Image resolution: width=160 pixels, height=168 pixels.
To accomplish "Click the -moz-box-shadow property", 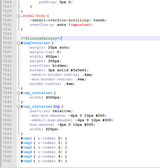I will pos(47,115).
